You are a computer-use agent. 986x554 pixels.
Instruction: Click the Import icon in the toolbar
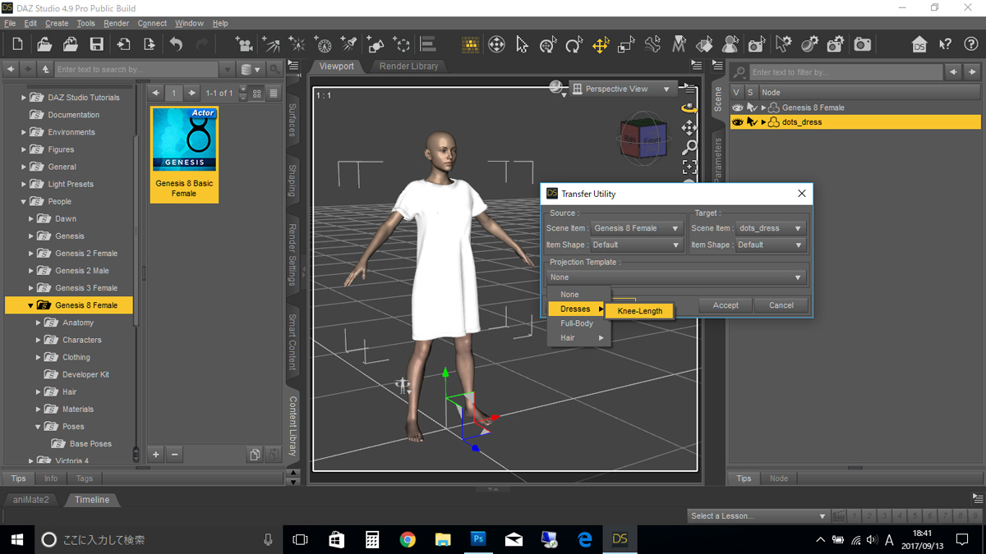[123, 44]
